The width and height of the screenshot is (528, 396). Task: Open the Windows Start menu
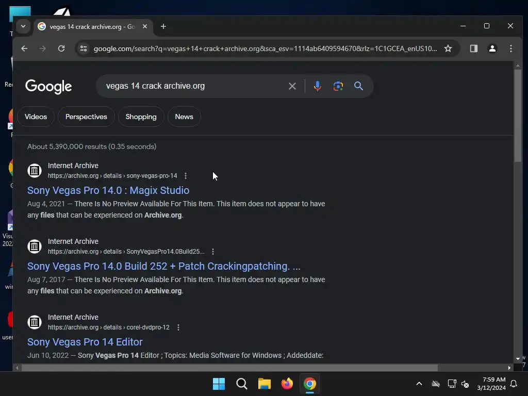219,384
